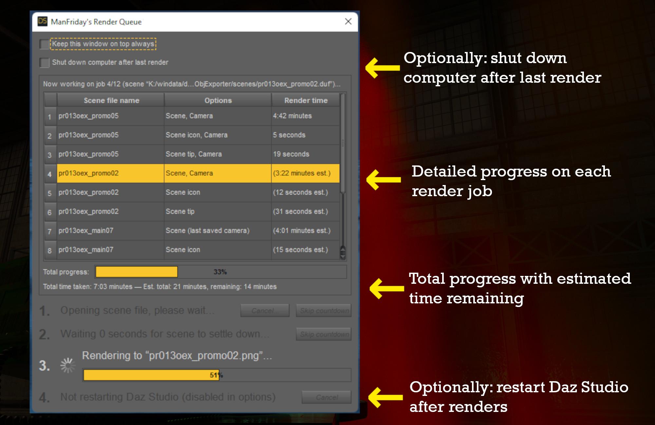The width and height of the screenshot is (655, 425).
Task: Click scrollbar down arrow of job list
Action: (x=343, y=257)
